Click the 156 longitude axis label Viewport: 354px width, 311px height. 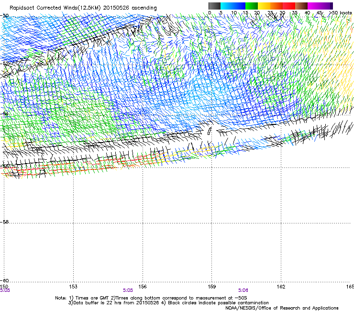click(143, 287)
